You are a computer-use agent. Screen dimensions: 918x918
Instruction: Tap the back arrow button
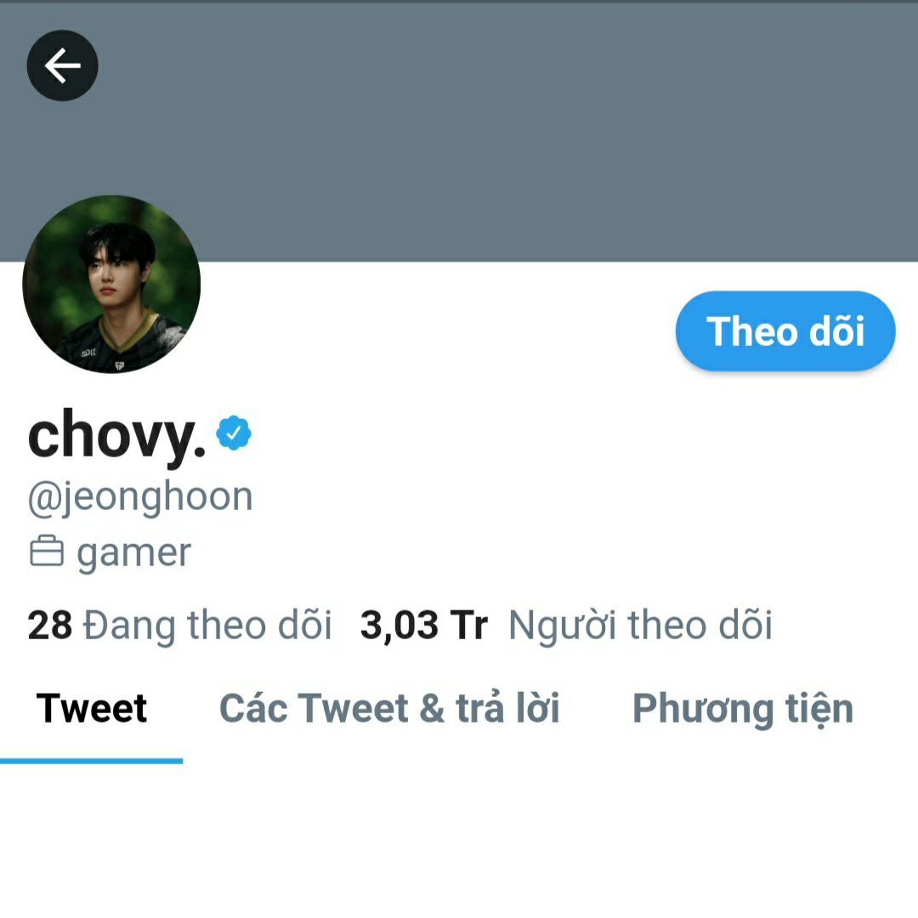(63, 65)
